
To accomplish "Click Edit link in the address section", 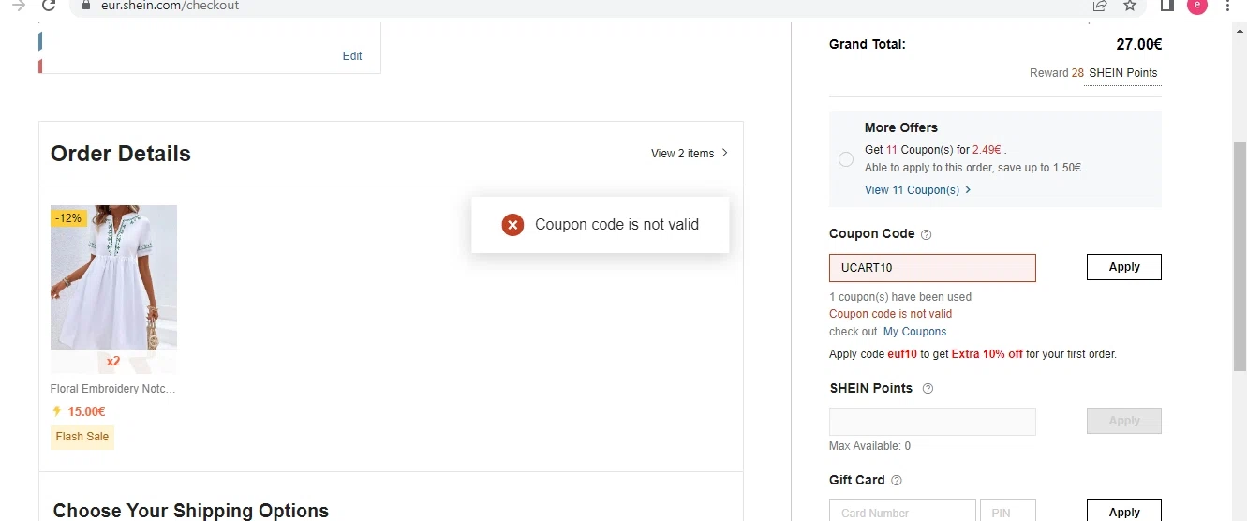I will (352, 56).
